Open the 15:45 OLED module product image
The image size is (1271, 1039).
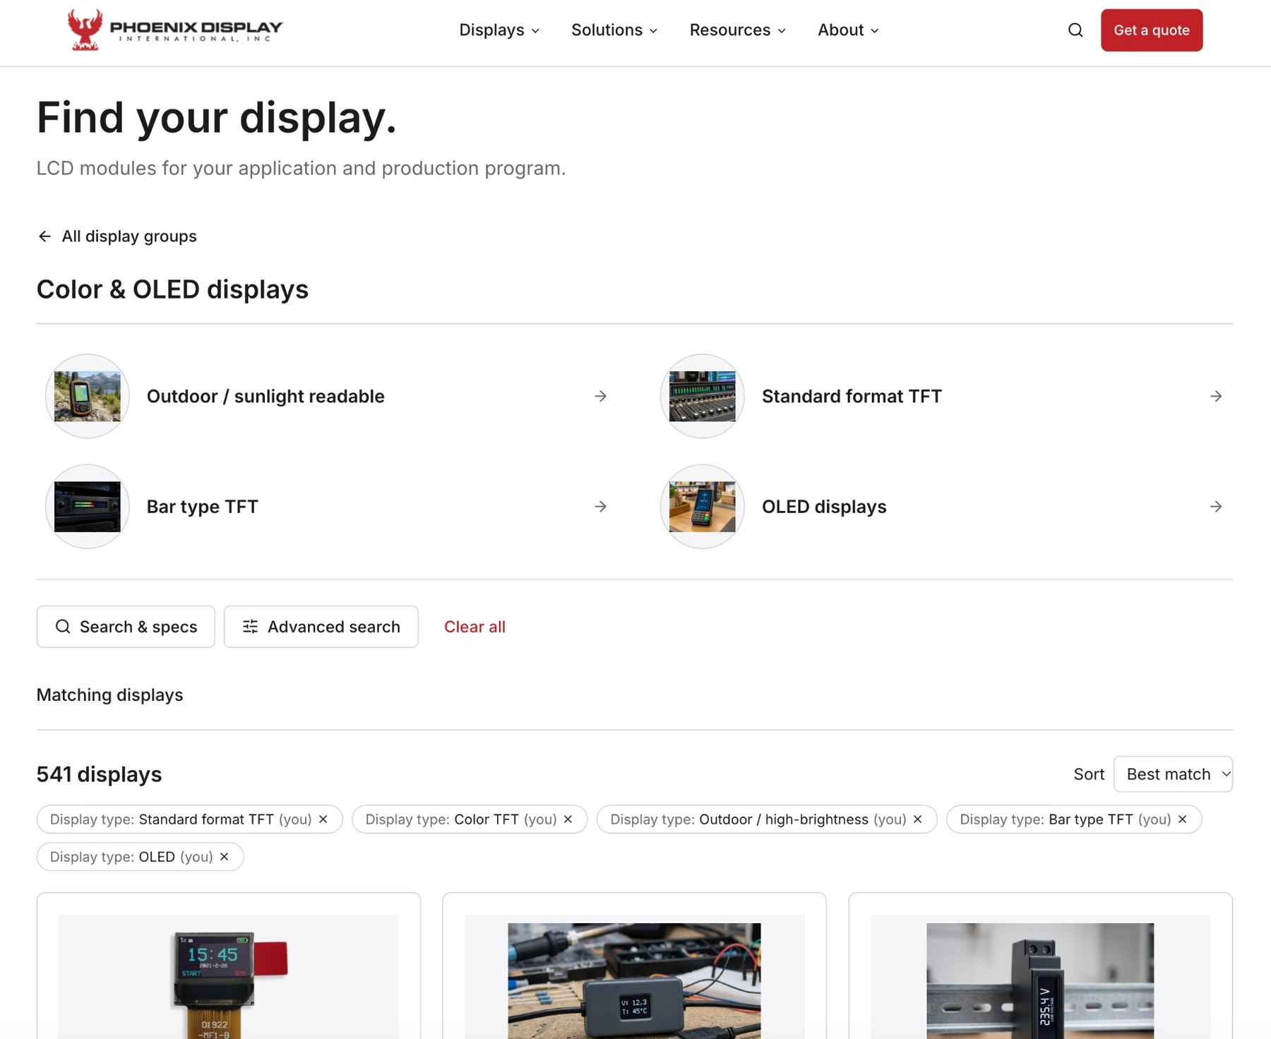click(228, 977)
